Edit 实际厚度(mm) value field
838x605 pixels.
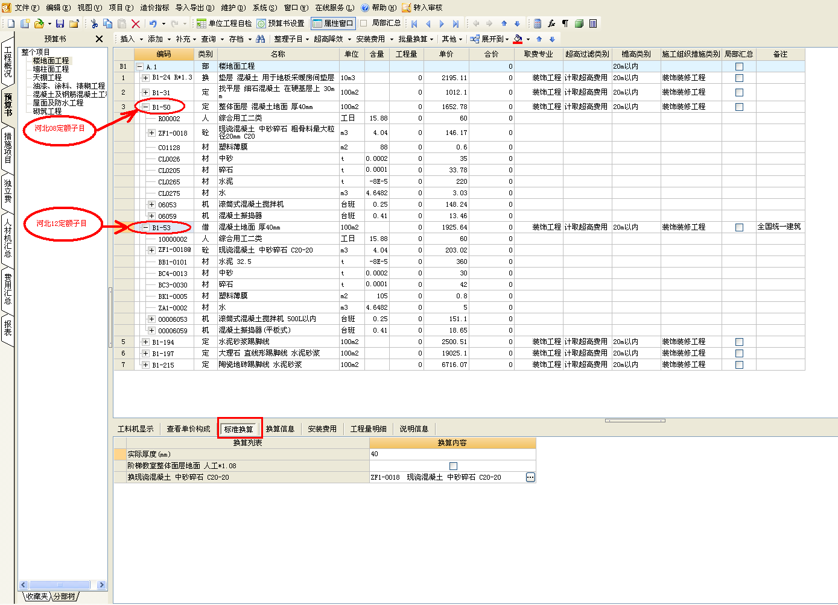coord(452,454)
